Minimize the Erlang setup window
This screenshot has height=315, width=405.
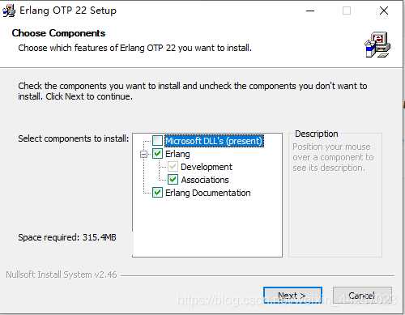(x=310, y=11)
